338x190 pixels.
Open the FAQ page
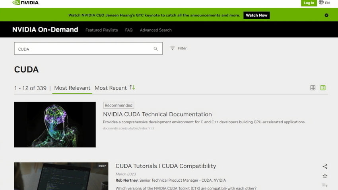(129, 30)
